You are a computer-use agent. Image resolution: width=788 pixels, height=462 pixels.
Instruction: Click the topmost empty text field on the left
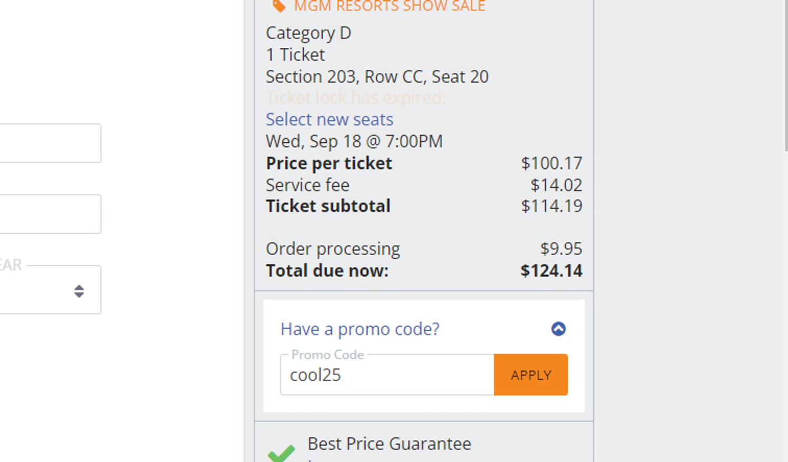pos(50,143)
